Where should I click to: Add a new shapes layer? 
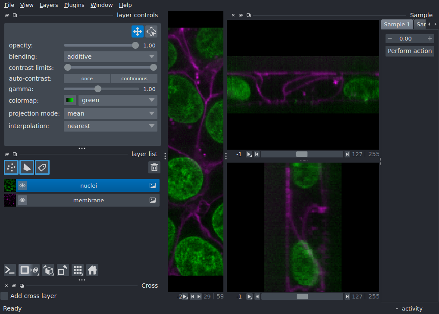[27, 167]
